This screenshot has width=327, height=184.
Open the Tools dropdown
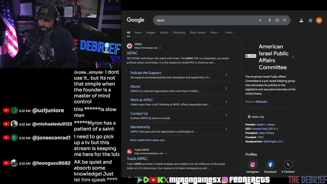click(229, 32)
